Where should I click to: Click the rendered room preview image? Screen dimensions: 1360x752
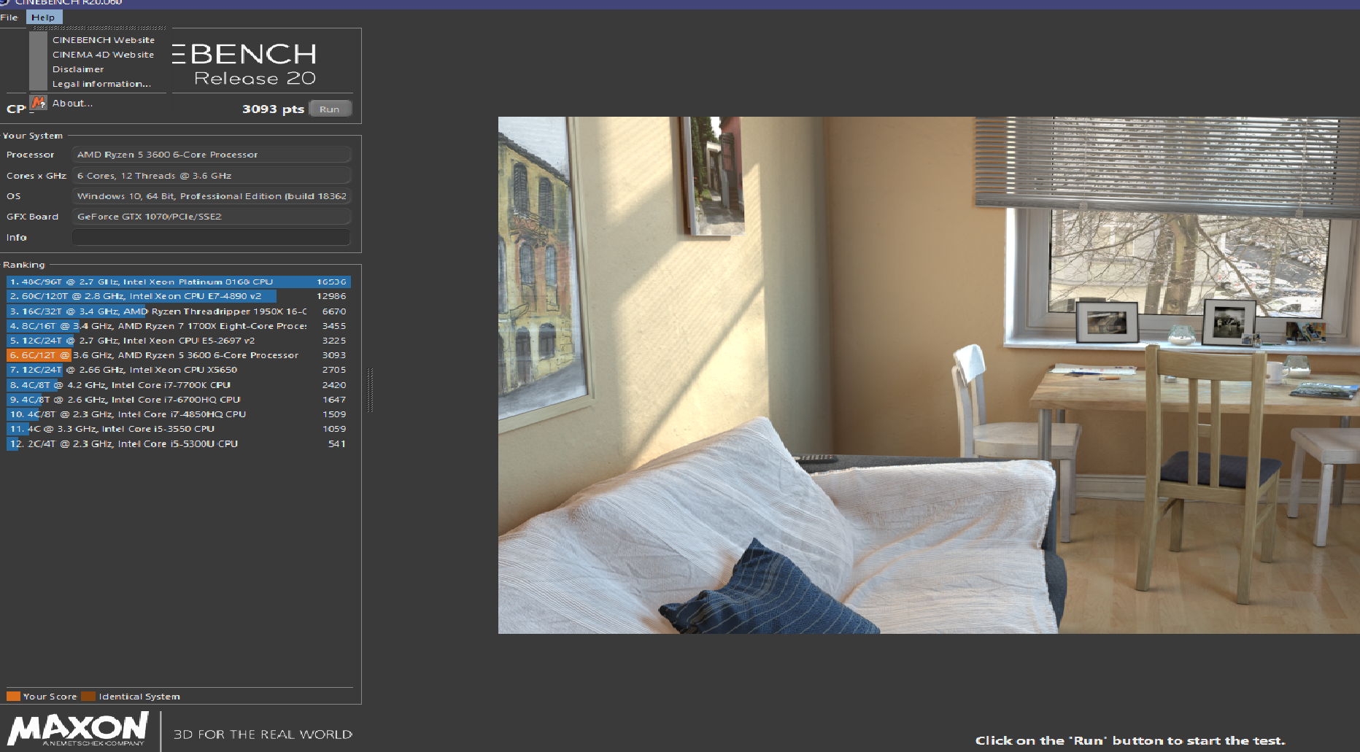coord(929,375)
